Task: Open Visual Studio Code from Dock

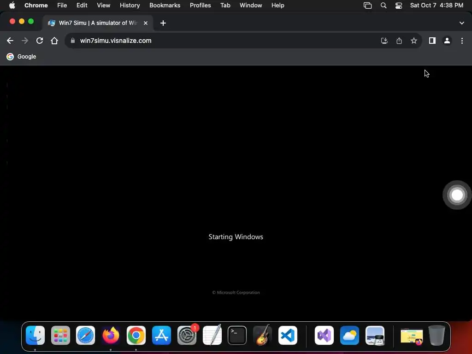Action: 288,336
